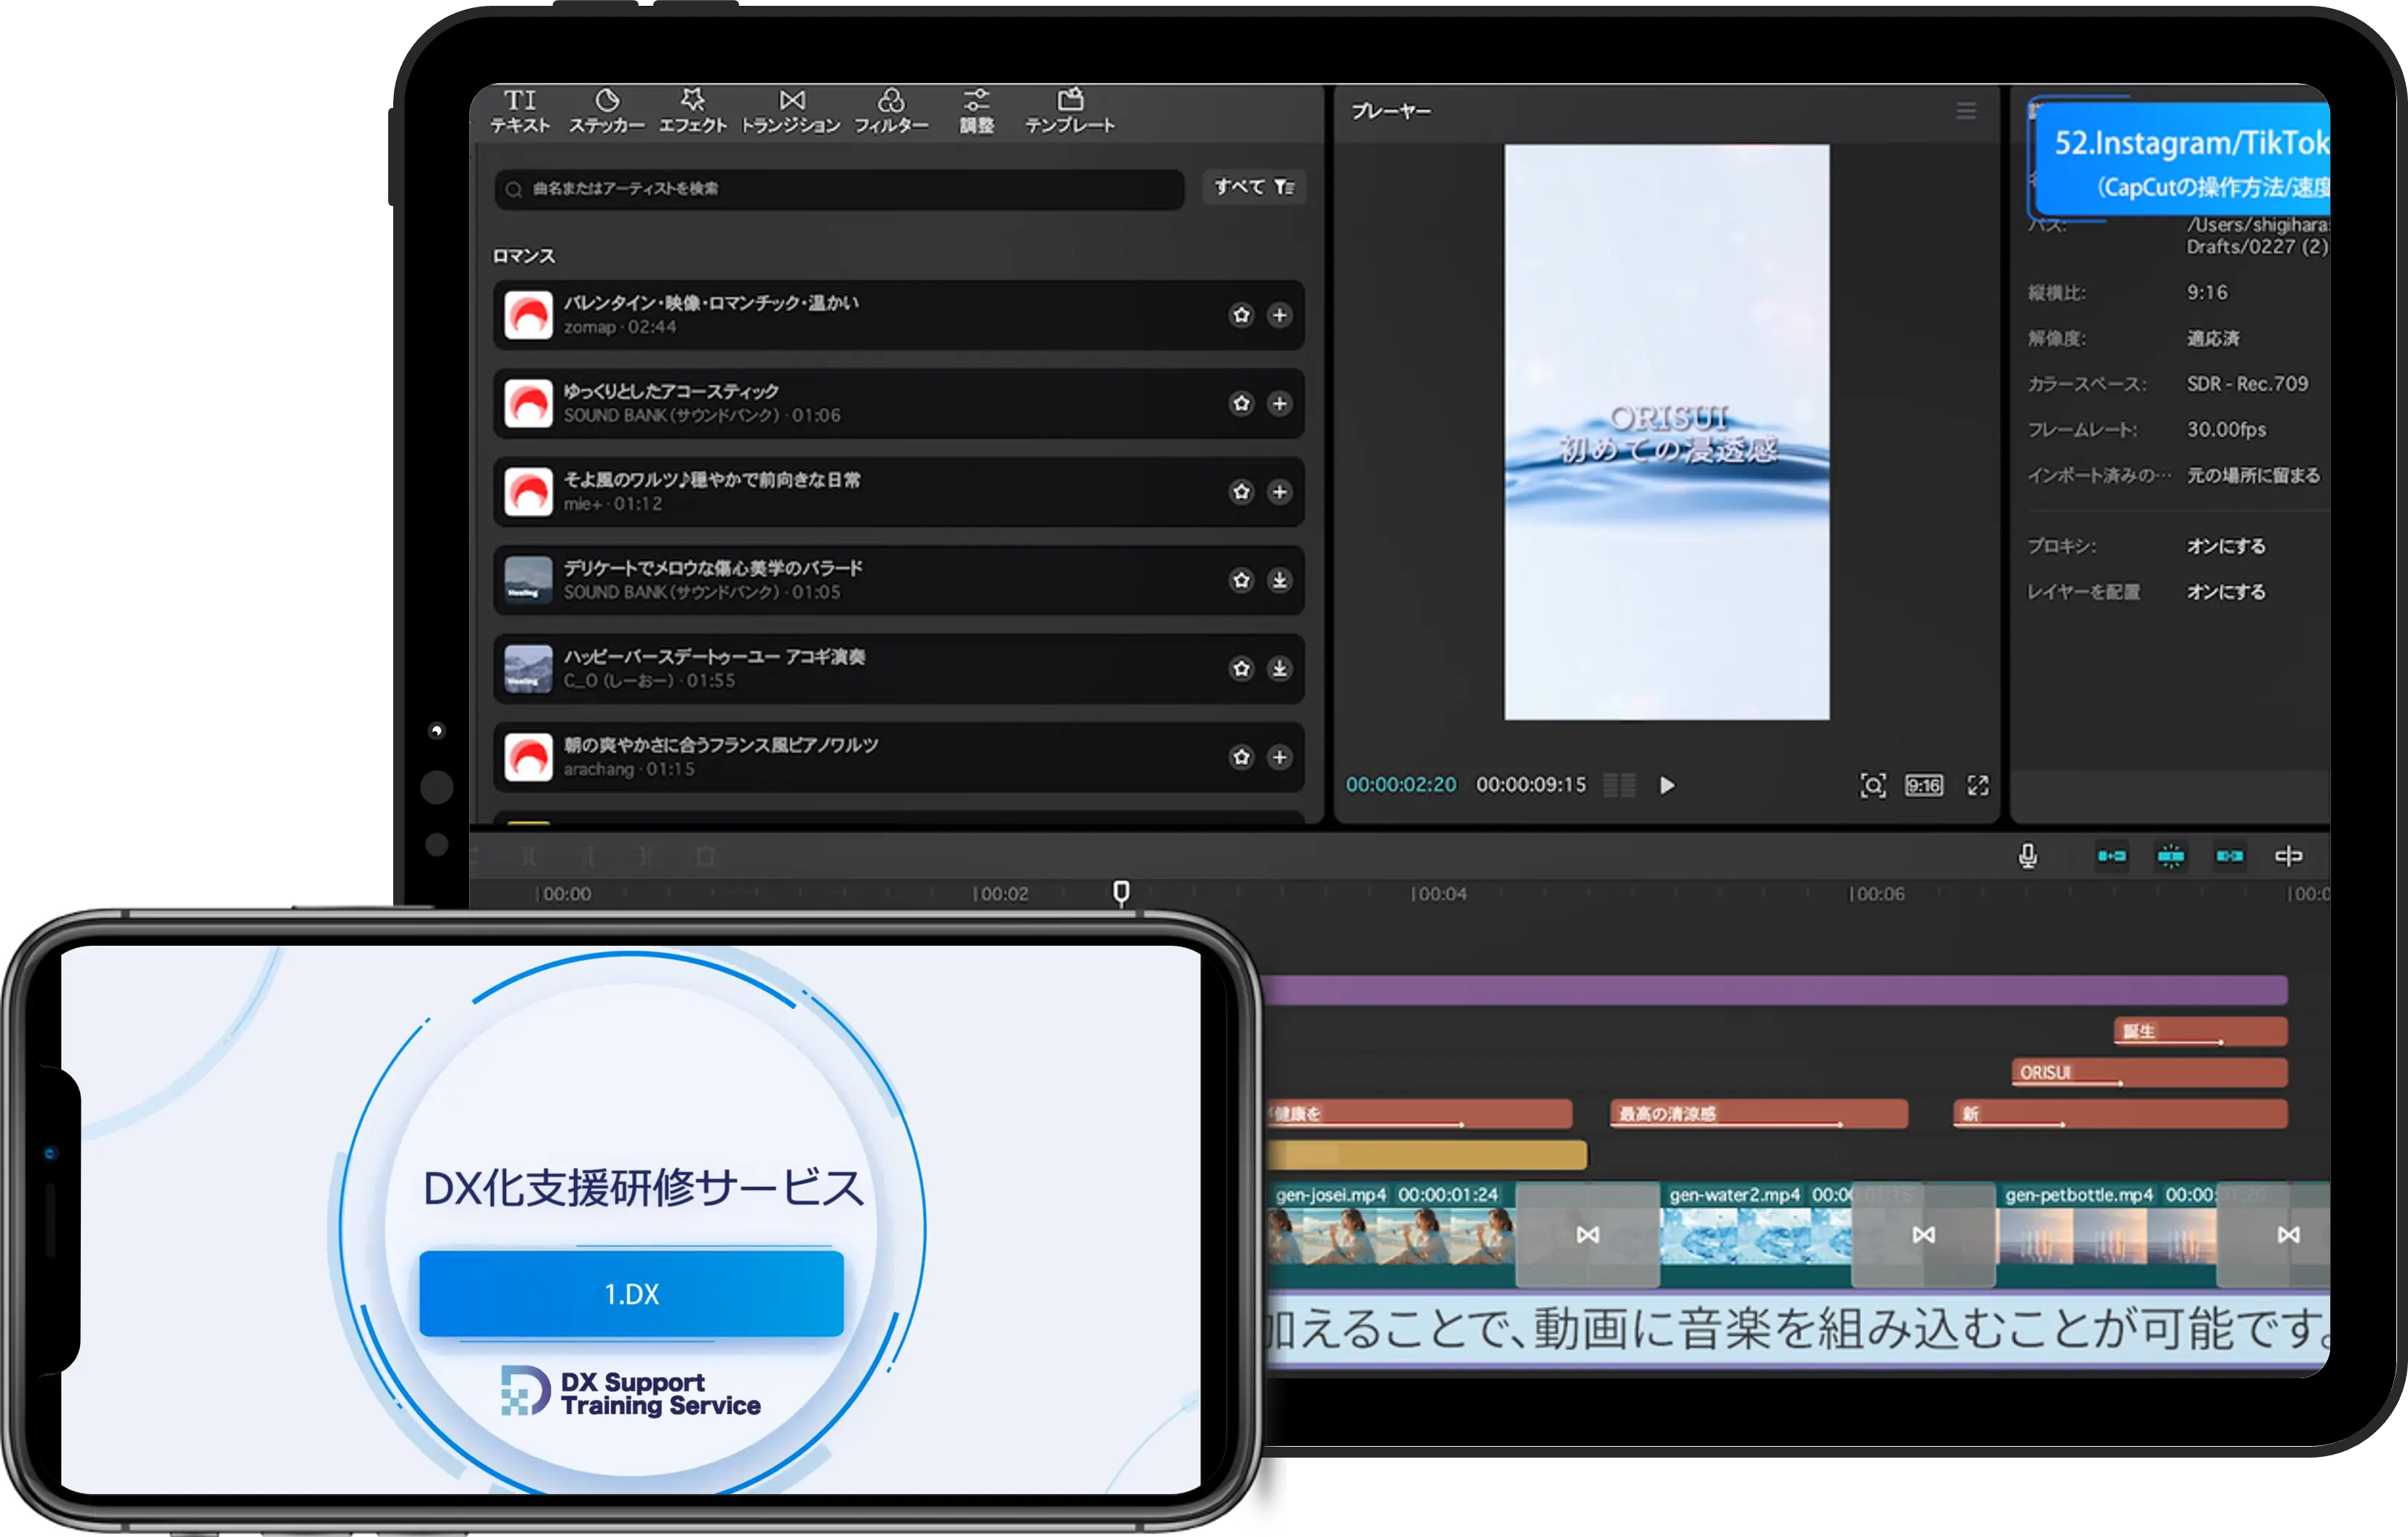
Task: Switch to the ステッカー (Stickers) tab
Action: tap(607, 110)
